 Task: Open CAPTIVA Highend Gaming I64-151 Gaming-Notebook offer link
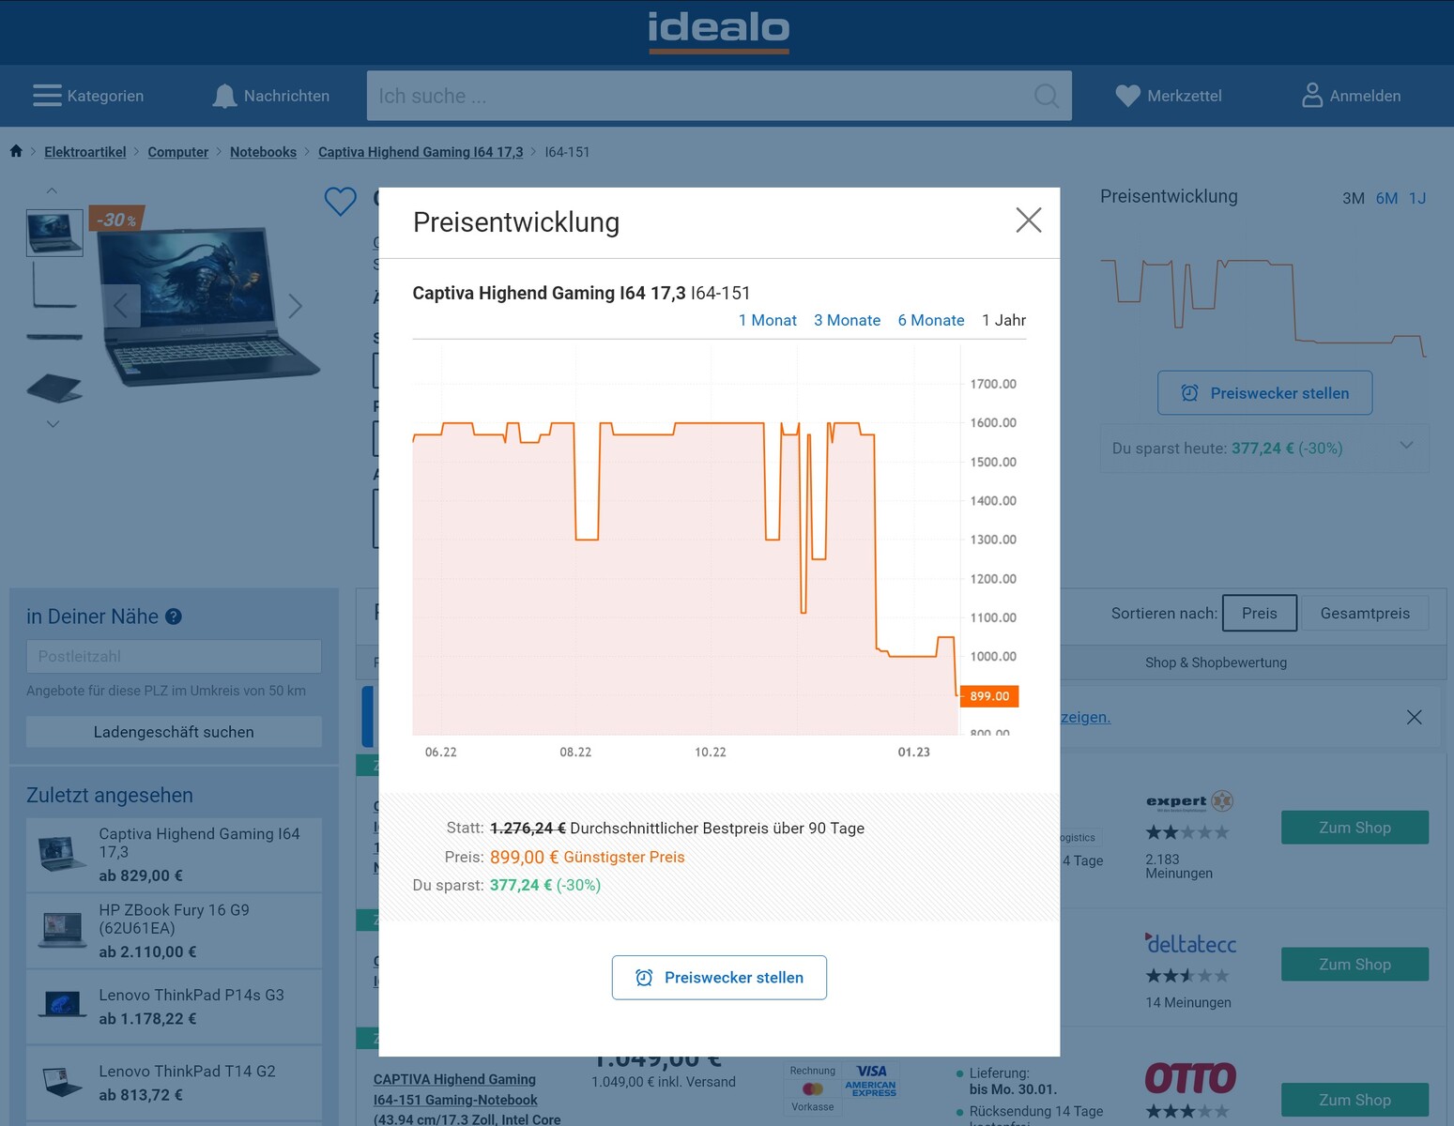467,1099
